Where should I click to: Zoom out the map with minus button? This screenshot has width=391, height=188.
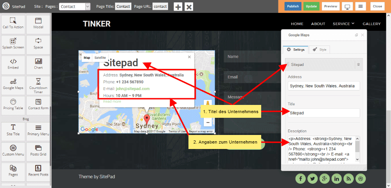pos(208,122)
